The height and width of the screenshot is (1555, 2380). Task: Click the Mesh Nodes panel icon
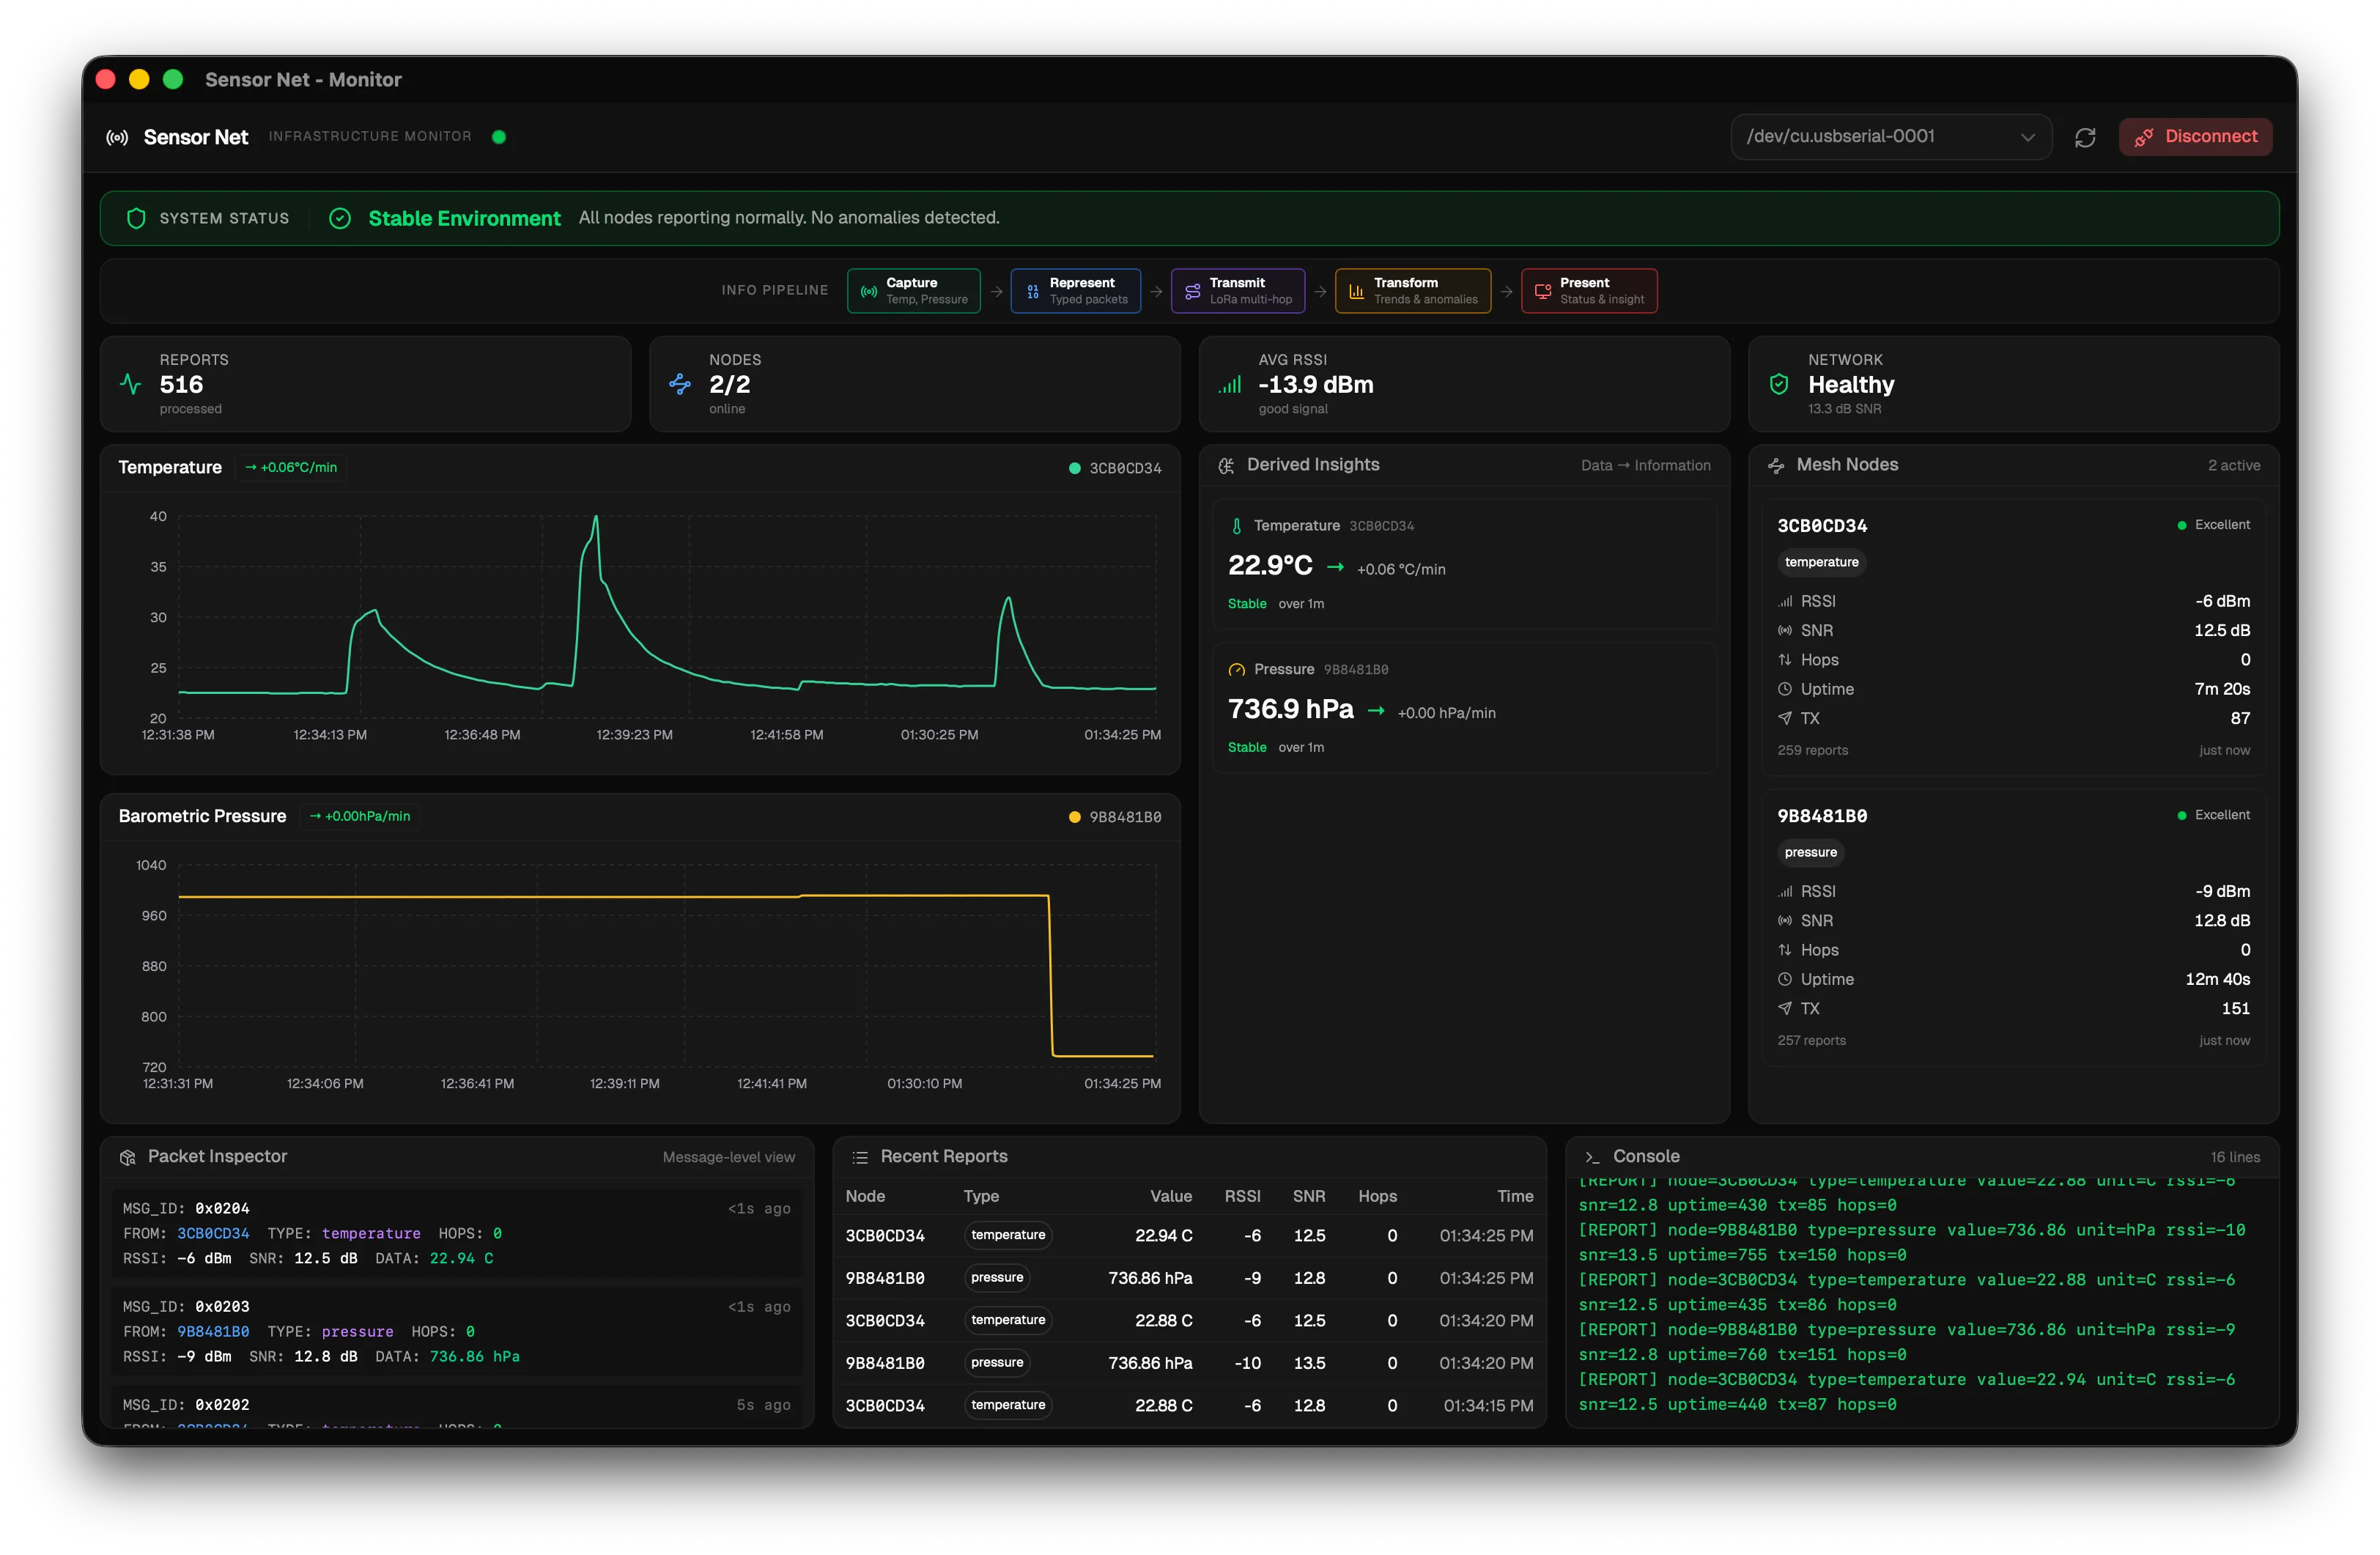coord(1777,465)
